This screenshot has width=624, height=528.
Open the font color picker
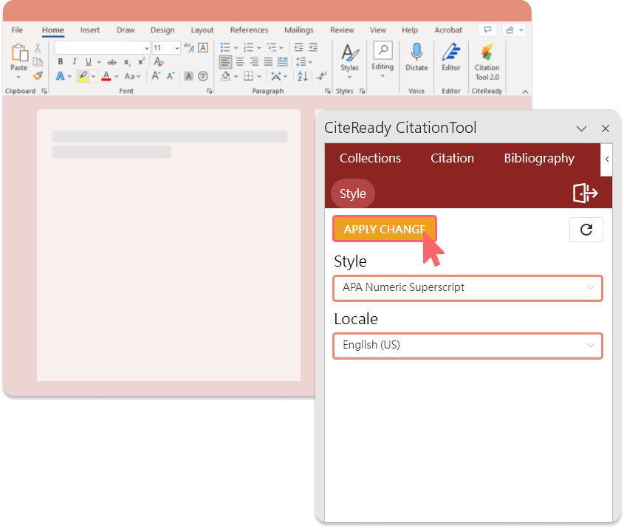click(x=106, y=76)
